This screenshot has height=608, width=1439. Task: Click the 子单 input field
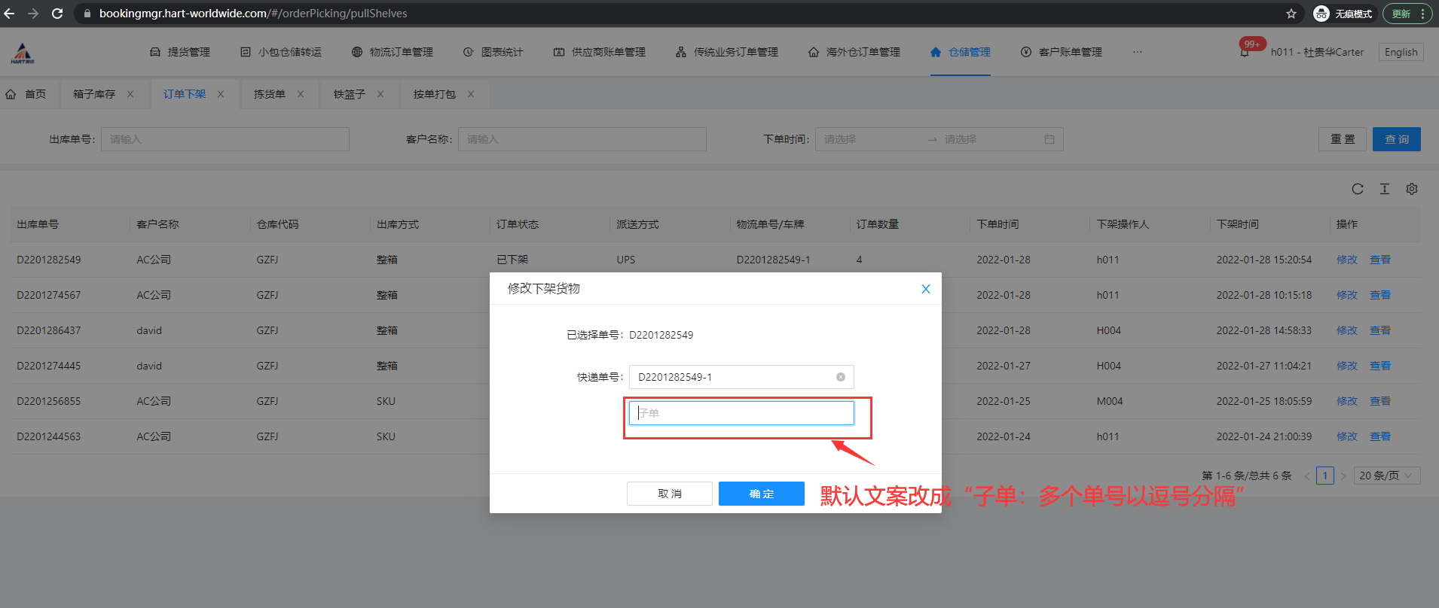pos(741,413)
